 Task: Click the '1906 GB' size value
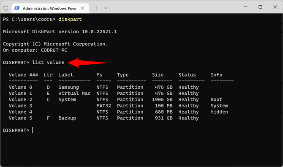tap(162, 99)
